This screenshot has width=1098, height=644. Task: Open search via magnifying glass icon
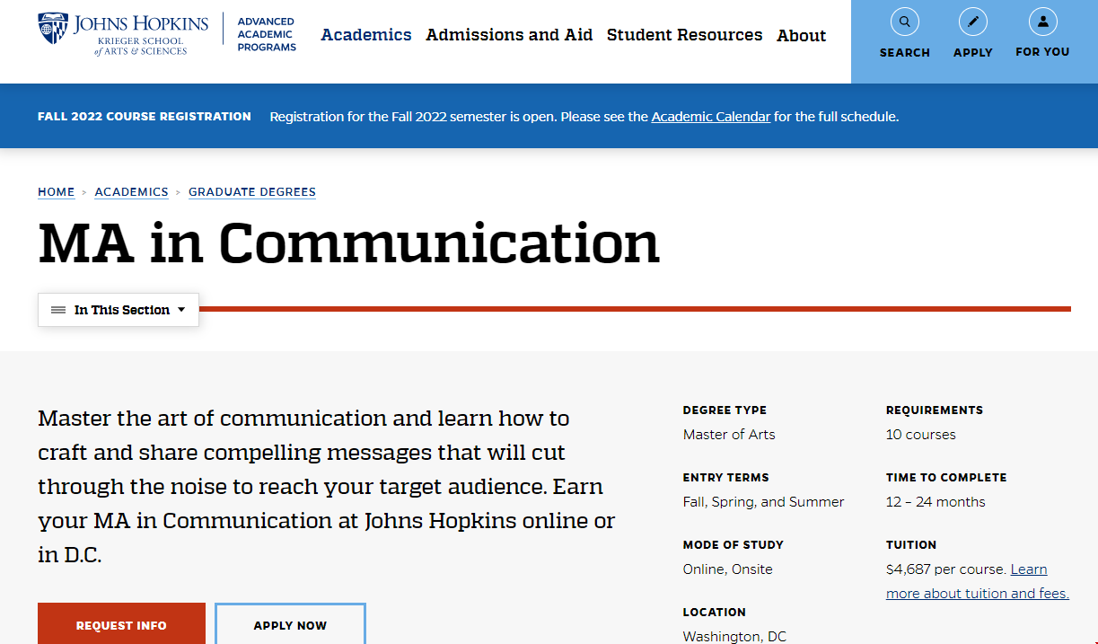904,22
